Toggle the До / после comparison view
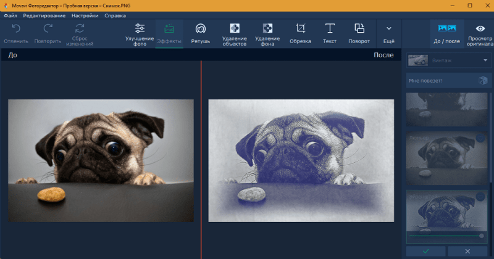Viewport: 494px width, 259px height. (447, 33)
